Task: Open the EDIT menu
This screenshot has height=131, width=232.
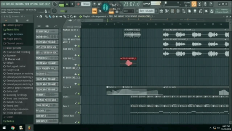Action: coord(8,4)
